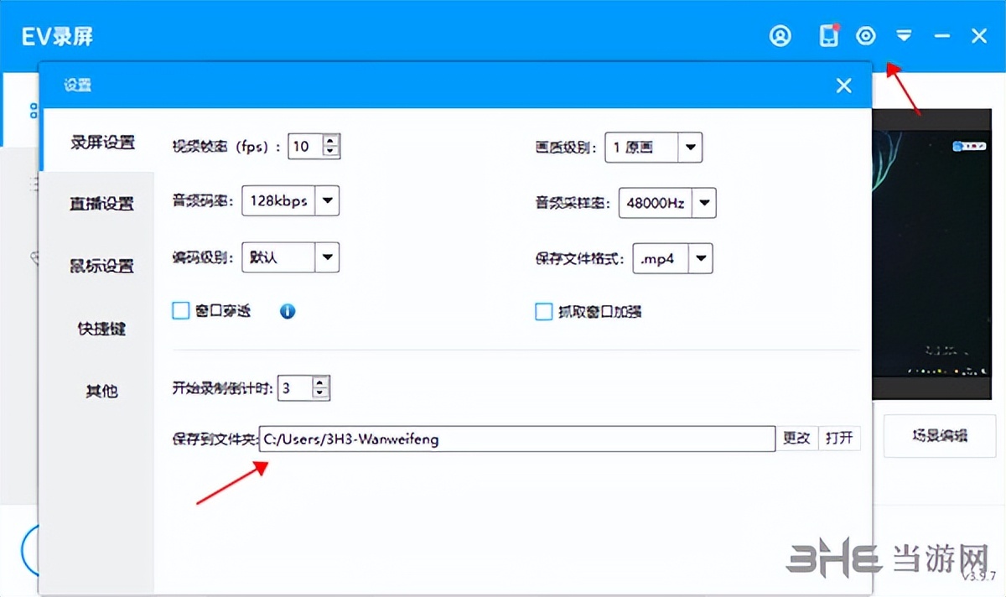
Task: Switch to the 鼠标设置 tab
Action: [102, 266]
